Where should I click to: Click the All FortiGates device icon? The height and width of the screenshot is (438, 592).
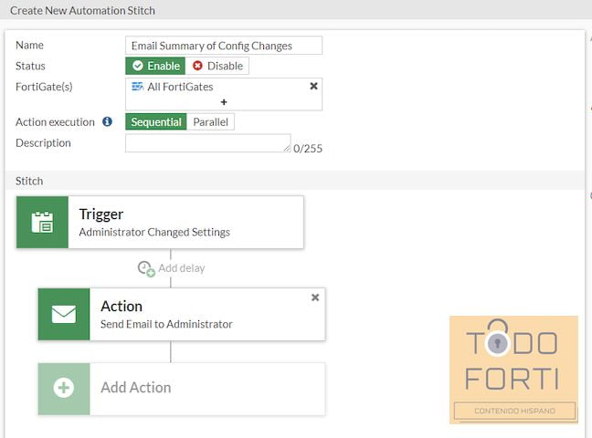coord(137,87)
